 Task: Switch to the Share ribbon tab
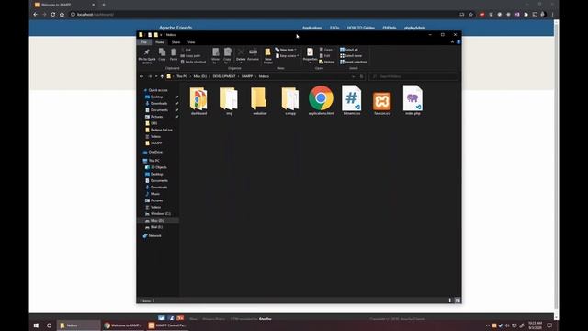(175, 42)
